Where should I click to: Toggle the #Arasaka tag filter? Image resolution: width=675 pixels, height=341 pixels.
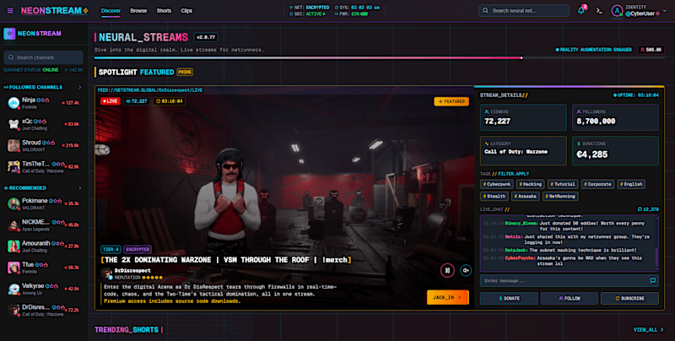(525, 197)
